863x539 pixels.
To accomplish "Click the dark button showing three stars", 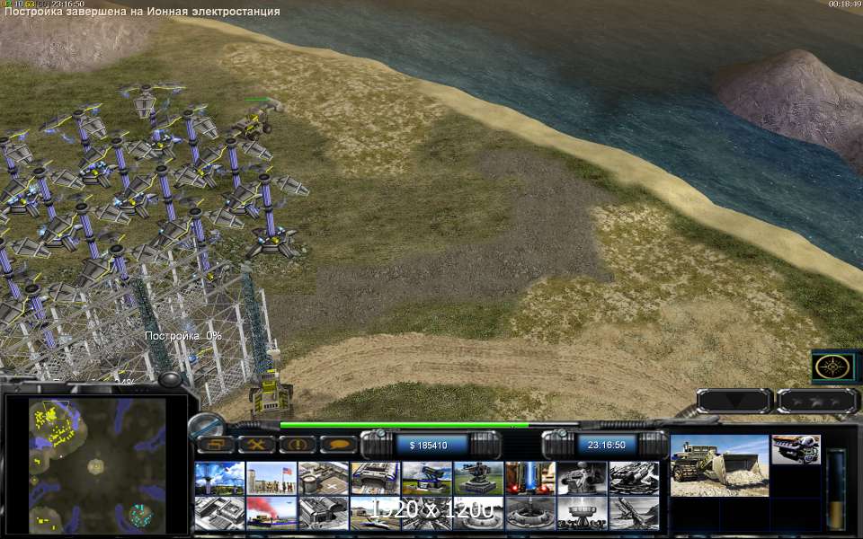I will [817, 401].
